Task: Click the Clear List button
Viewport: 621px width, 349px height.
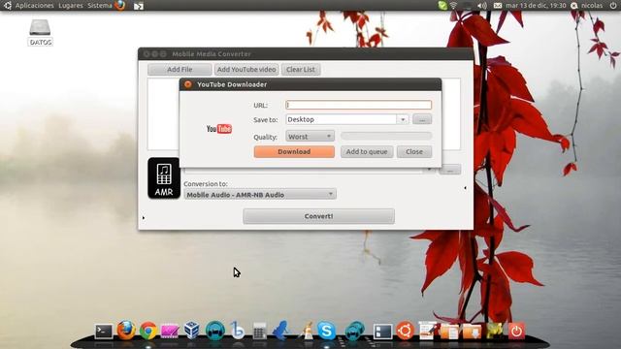Action: [x=301, y=69]
